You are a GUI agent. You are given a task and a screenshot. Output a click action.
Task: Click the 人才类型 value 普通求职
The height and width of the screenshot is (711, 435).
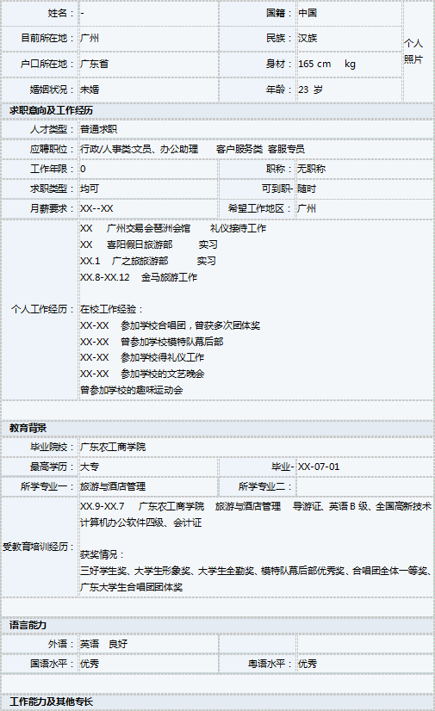click(x=98, y=129)
